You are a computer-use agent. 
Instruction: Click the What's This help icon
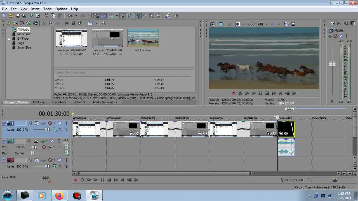click(x=176, y=16)
